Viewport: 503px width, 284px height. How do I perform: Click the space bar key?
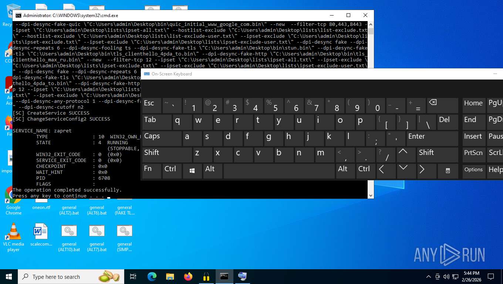pos(279,171)
